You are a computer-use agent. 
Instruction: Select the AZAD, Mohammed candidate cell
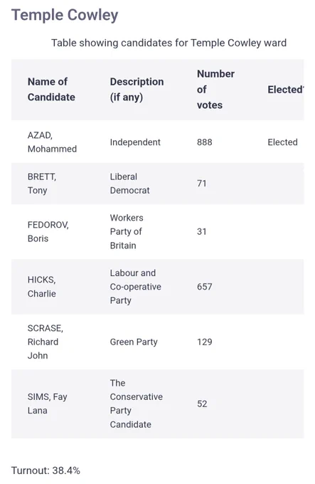52,142
